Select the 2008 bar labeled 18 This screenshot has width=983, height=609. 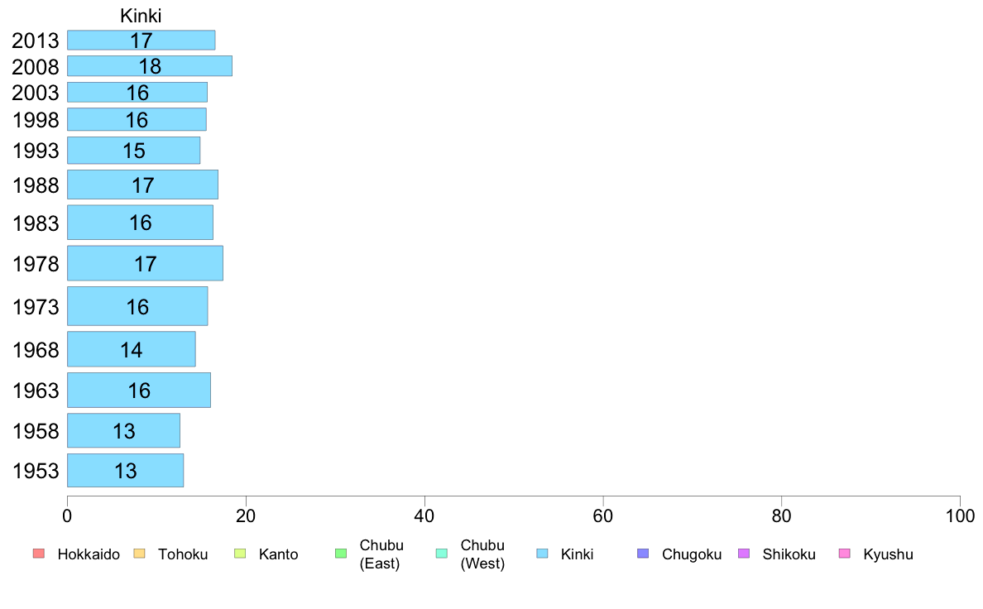click(150, 66)
